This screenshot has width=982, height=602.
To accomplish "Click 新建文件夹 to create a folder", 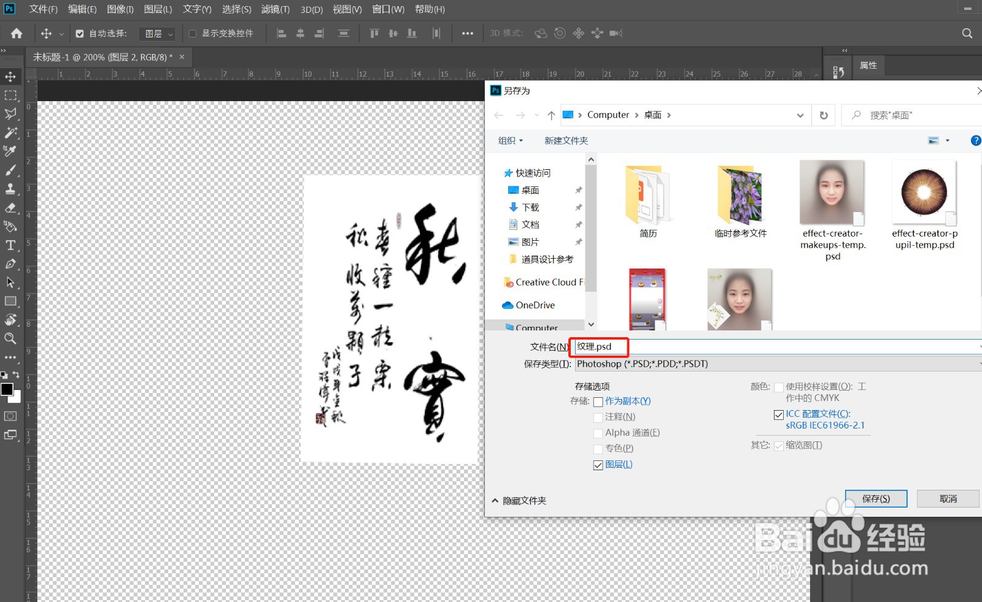I will (x=566, y=140).
